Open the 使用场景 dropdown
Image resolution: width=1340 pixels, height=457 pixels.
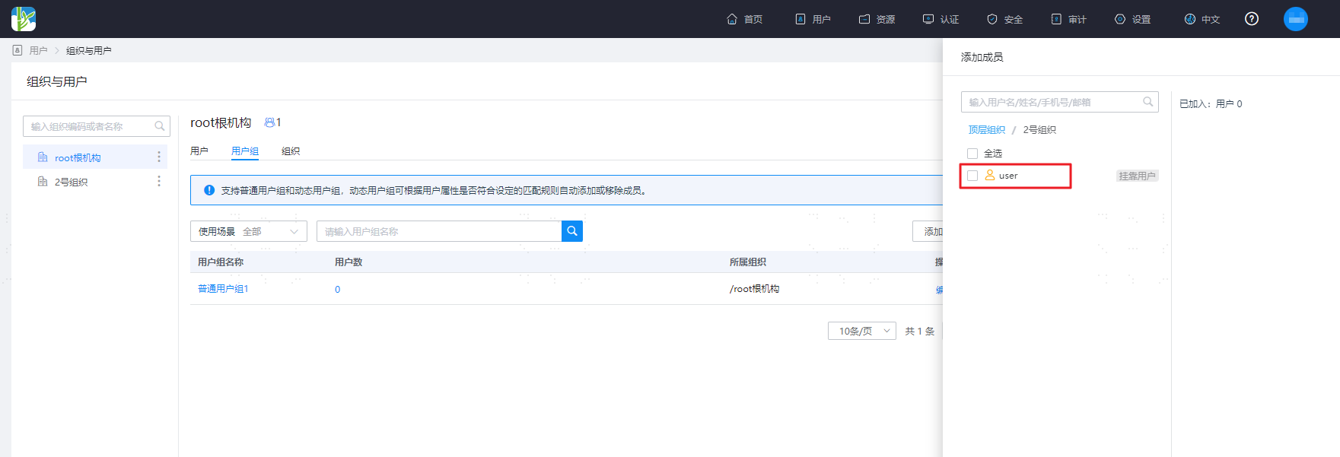(249, 231)
